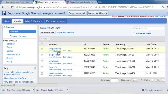Open a new browser tab
Screen dimensions: 168x94
tap(100, 2)
